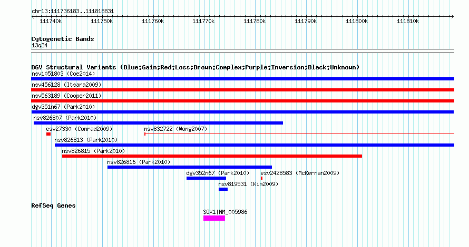Click the esv2428583 (McKernan2009) label

click(x=300, y=173)
